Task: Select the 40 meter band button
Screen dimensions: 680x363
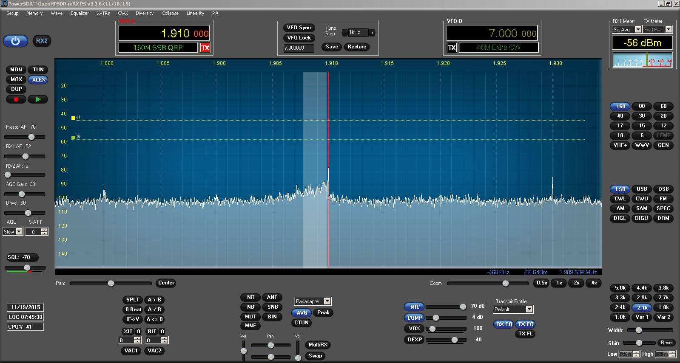Action: coord(620,116)
